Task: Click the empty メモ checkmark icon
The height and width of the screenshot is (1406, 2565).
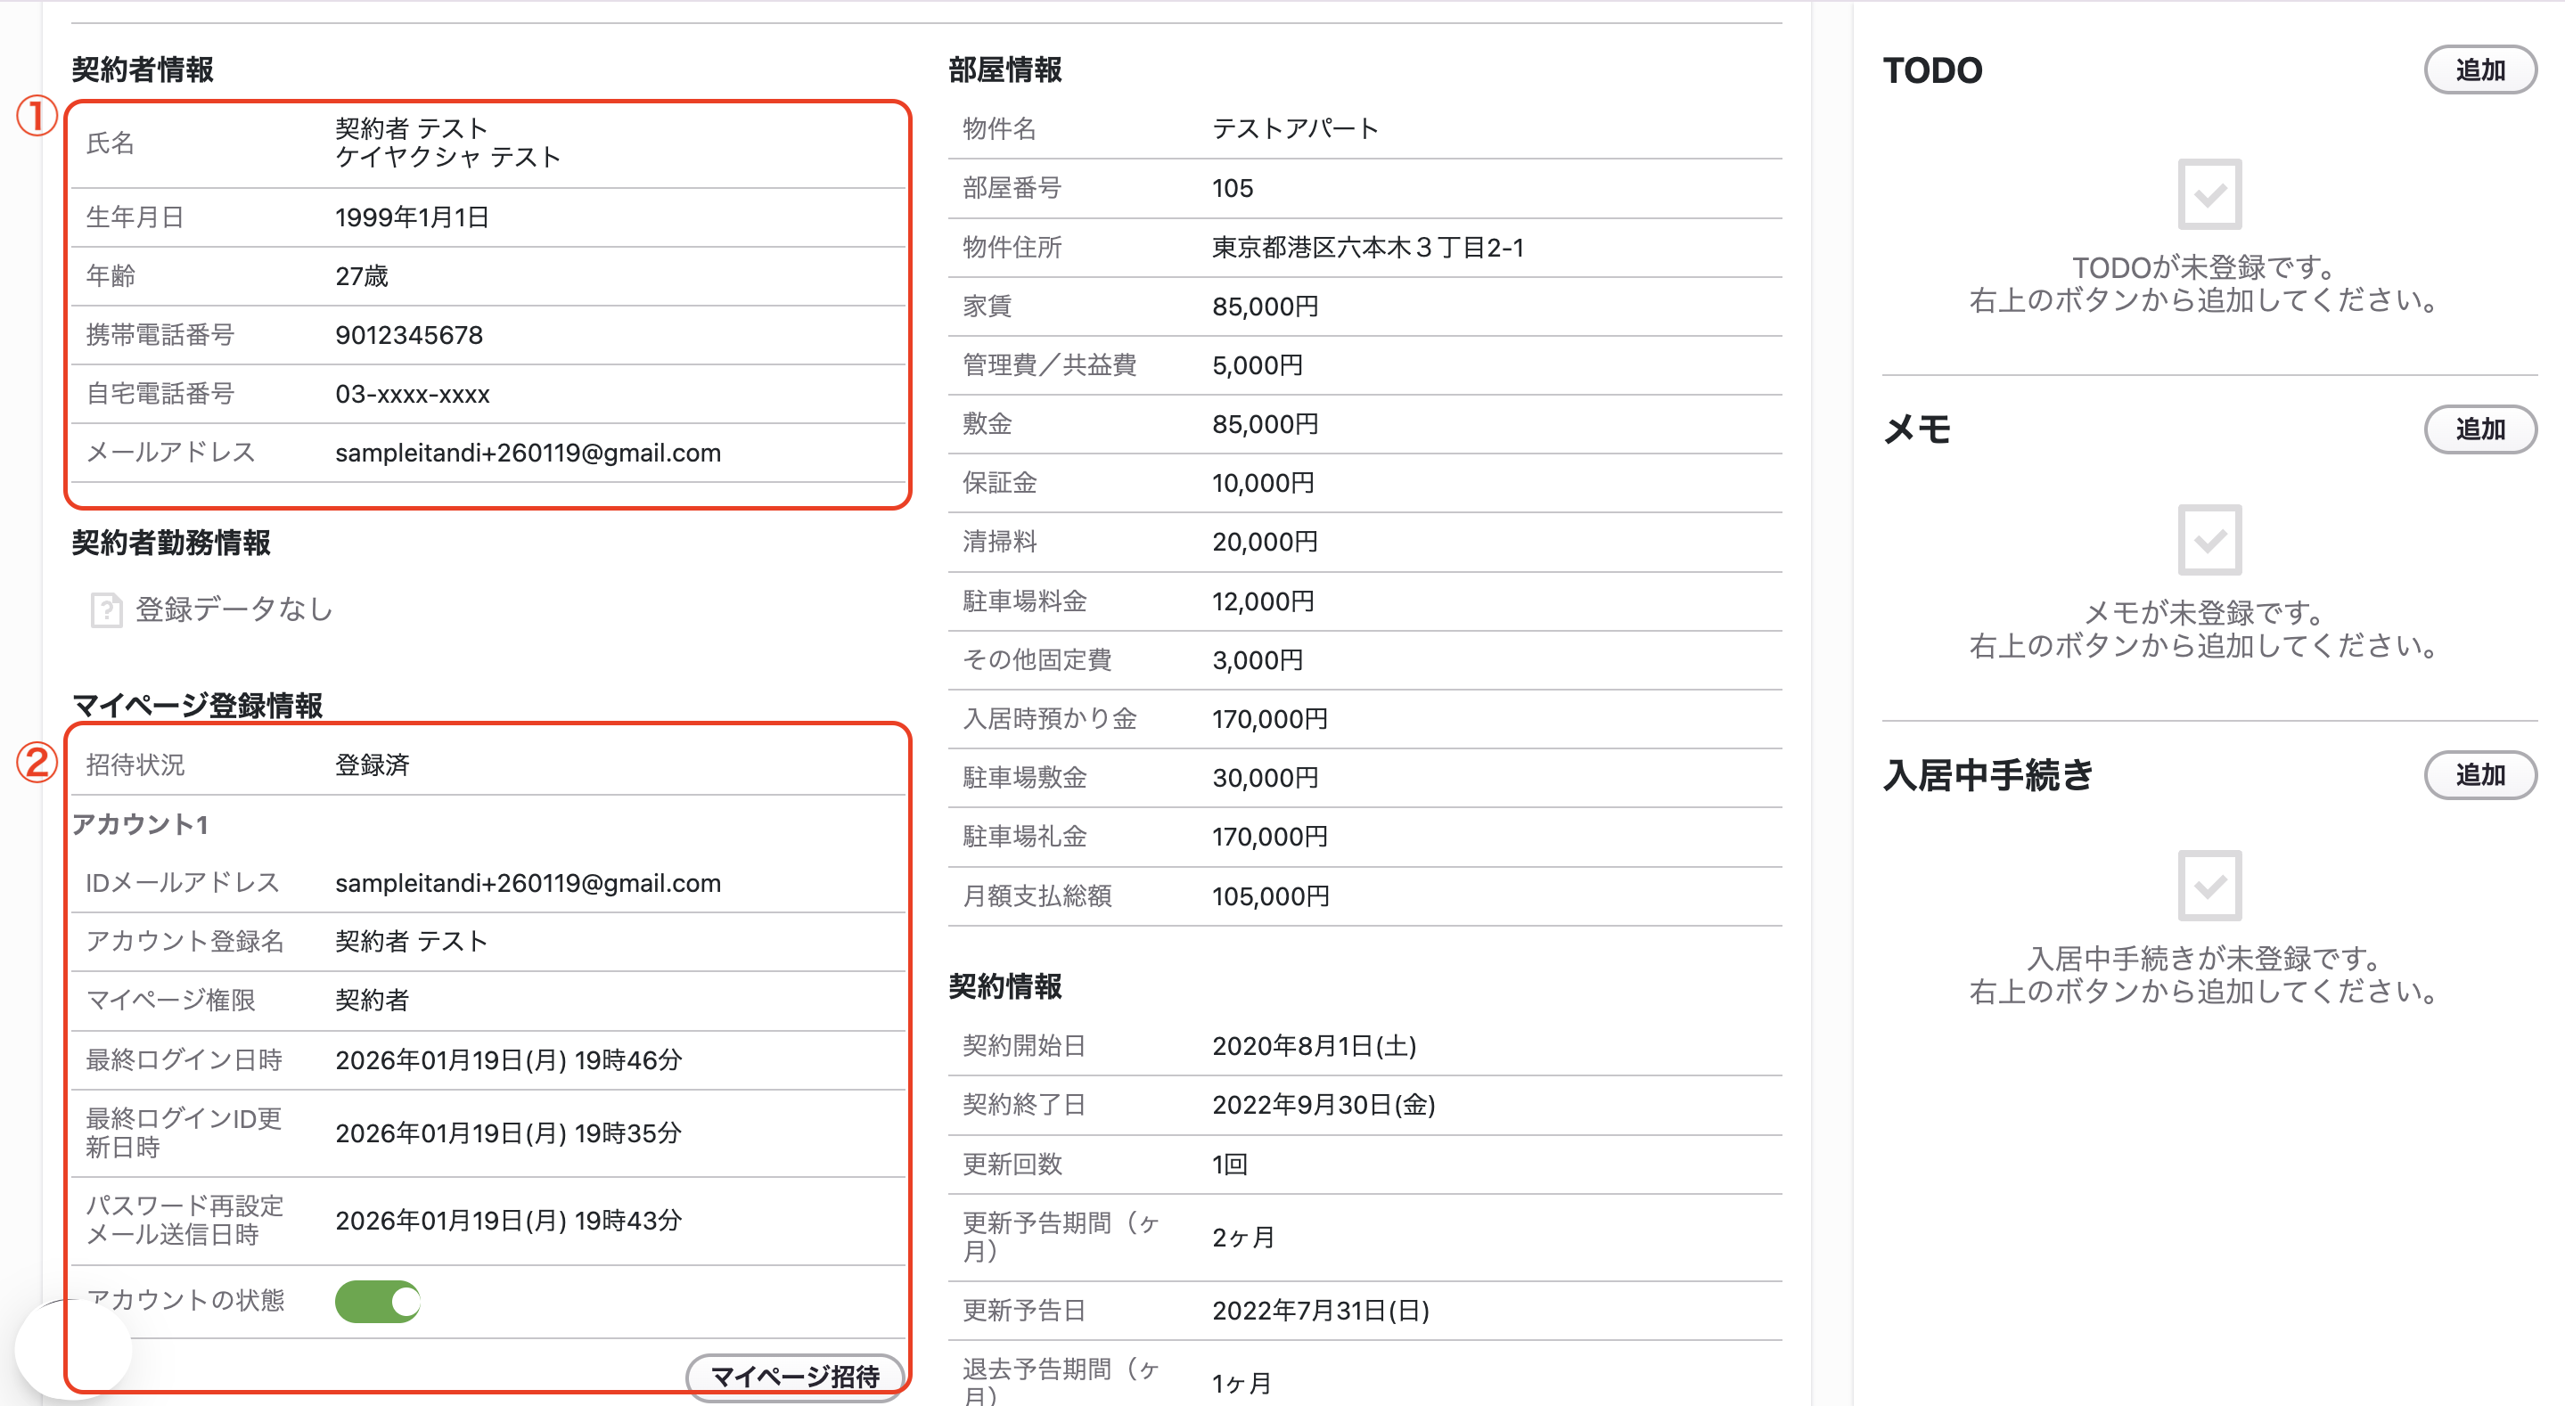Action: tap(2209, 540)
